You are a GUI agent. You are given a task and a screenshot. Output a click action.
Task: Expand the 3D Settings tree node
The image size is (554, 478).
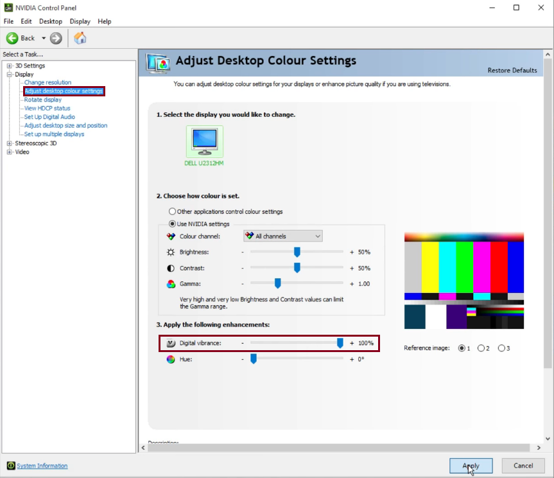(10, 66)
